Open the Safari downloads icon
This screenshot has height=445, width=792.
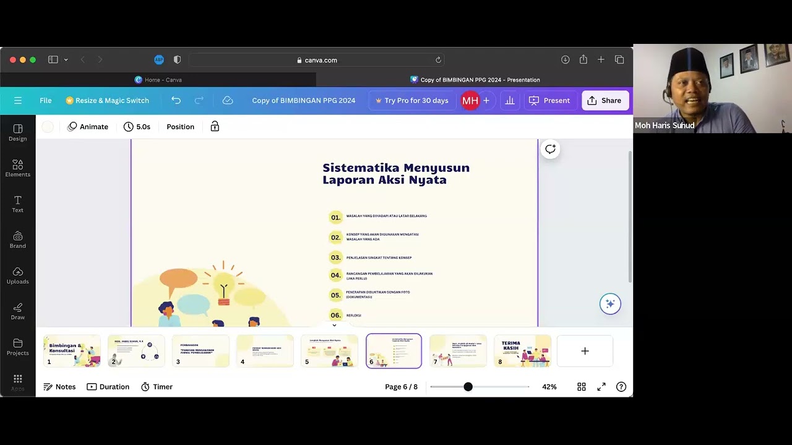[x=565, y=60]
